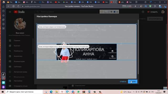Click the СОЗДАТЬ create button
The image size is (168, 94).
(x=153, y=12)
